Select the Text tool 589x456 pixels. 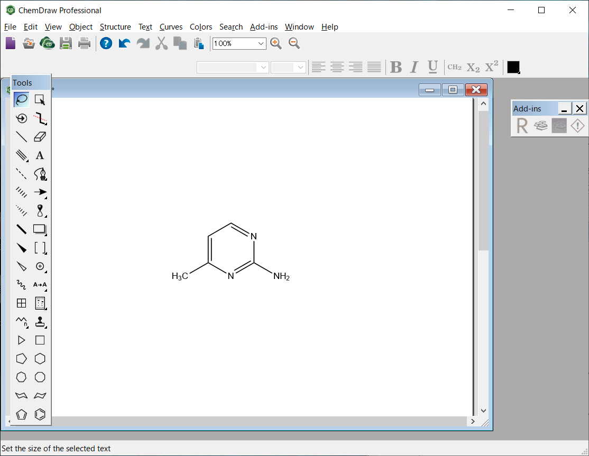(40, 155)
